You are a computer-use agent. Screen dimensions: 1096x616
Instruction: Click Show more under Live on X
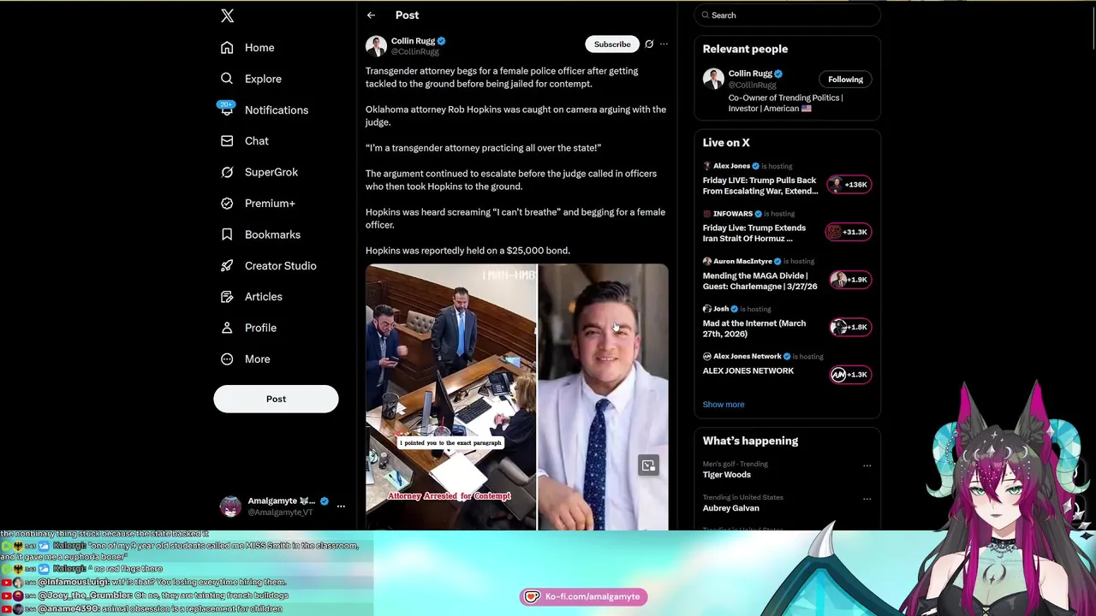tap(724, 405)
